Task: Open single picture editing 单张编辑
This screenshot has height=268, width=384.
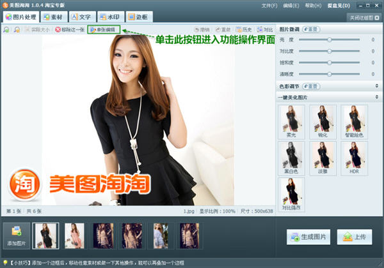Action: [x=104, y=29]
